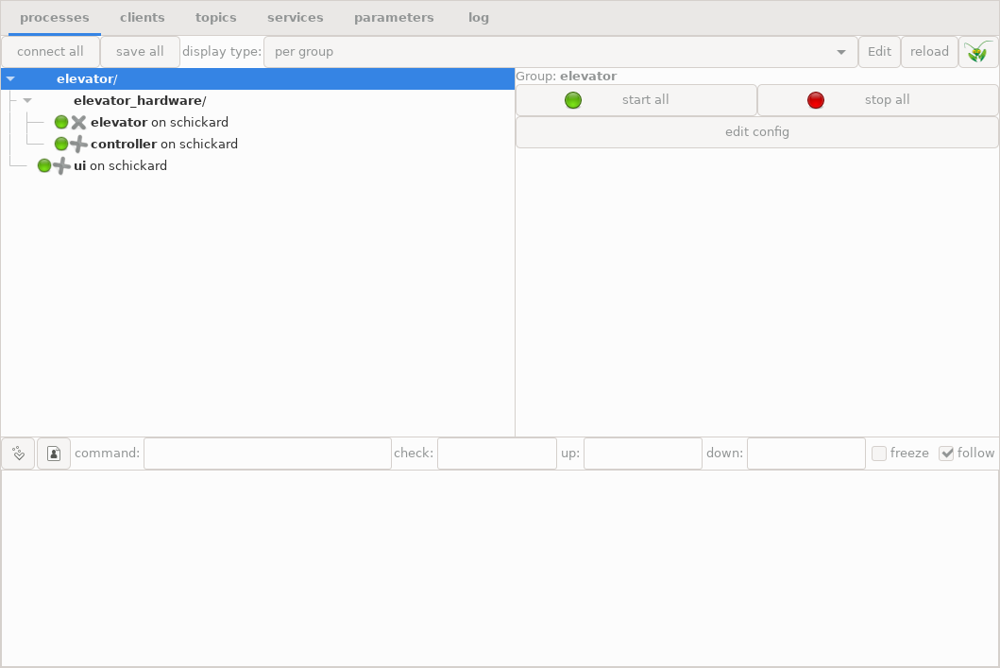Click the gray plus icon beside ui

click(61, 166)
